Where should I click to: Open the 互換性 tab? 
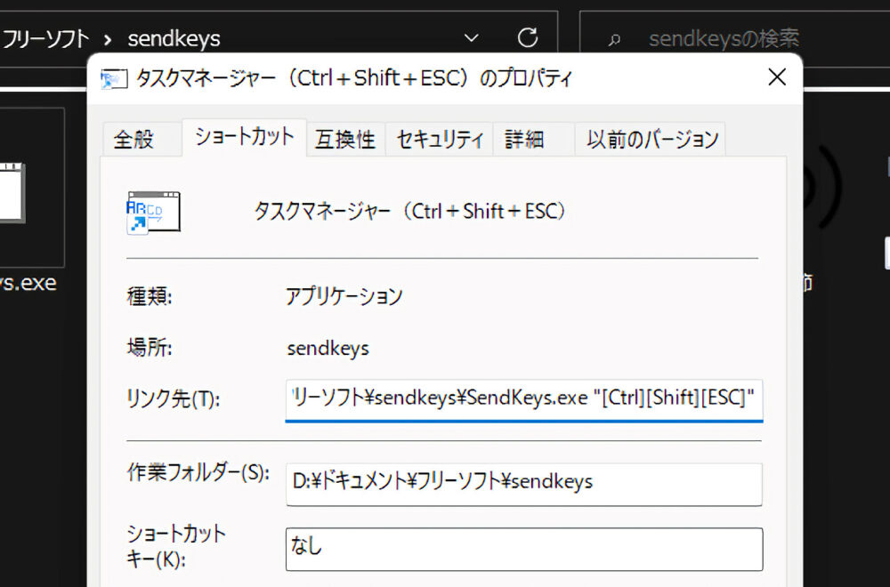tap(345, 138)
